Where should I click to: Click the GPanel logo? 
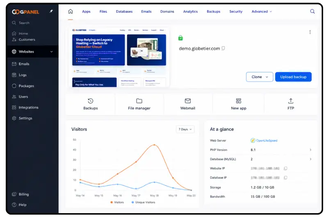[25, 12]
